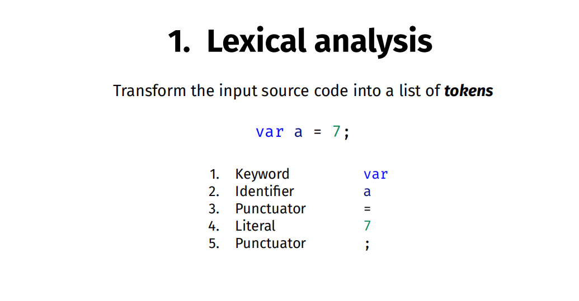Click the green 7 in the code line
The width and height of the screenshot is (579, 301).
(x=336, y=132)
